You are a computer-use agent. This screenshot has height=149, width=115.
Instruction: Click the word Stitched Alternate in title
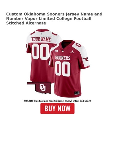pyautogui.click(x=26, y=23)
